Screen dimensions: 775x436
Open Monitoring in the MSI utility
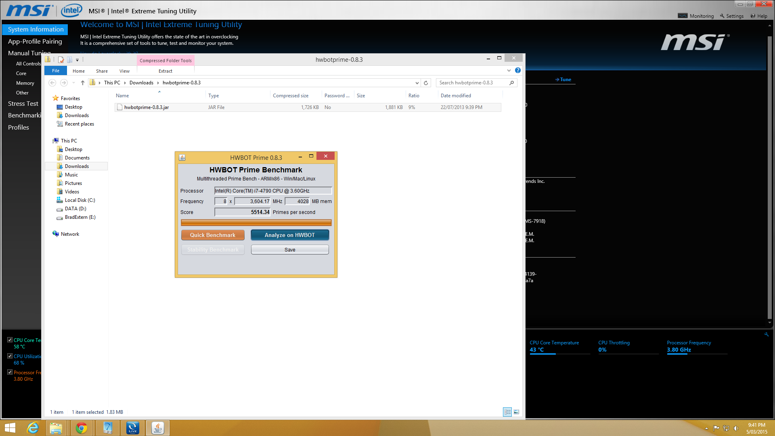(x=696, y=16)
